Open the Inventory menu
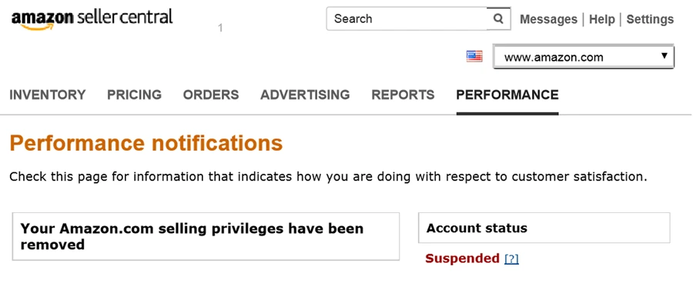This screenshot has height=283, width=693. (48, 95)
